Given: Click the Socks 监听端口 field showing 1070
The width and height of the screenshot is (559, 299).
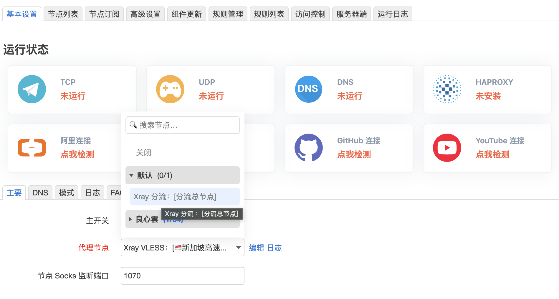Looking at the screenshot, I should click(183, 276).
